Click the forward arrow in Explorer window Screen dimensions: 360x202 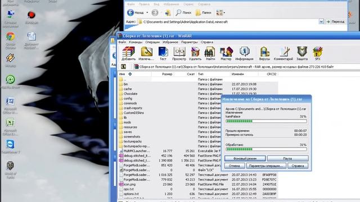pyautogui.click(x=155, y=12)
